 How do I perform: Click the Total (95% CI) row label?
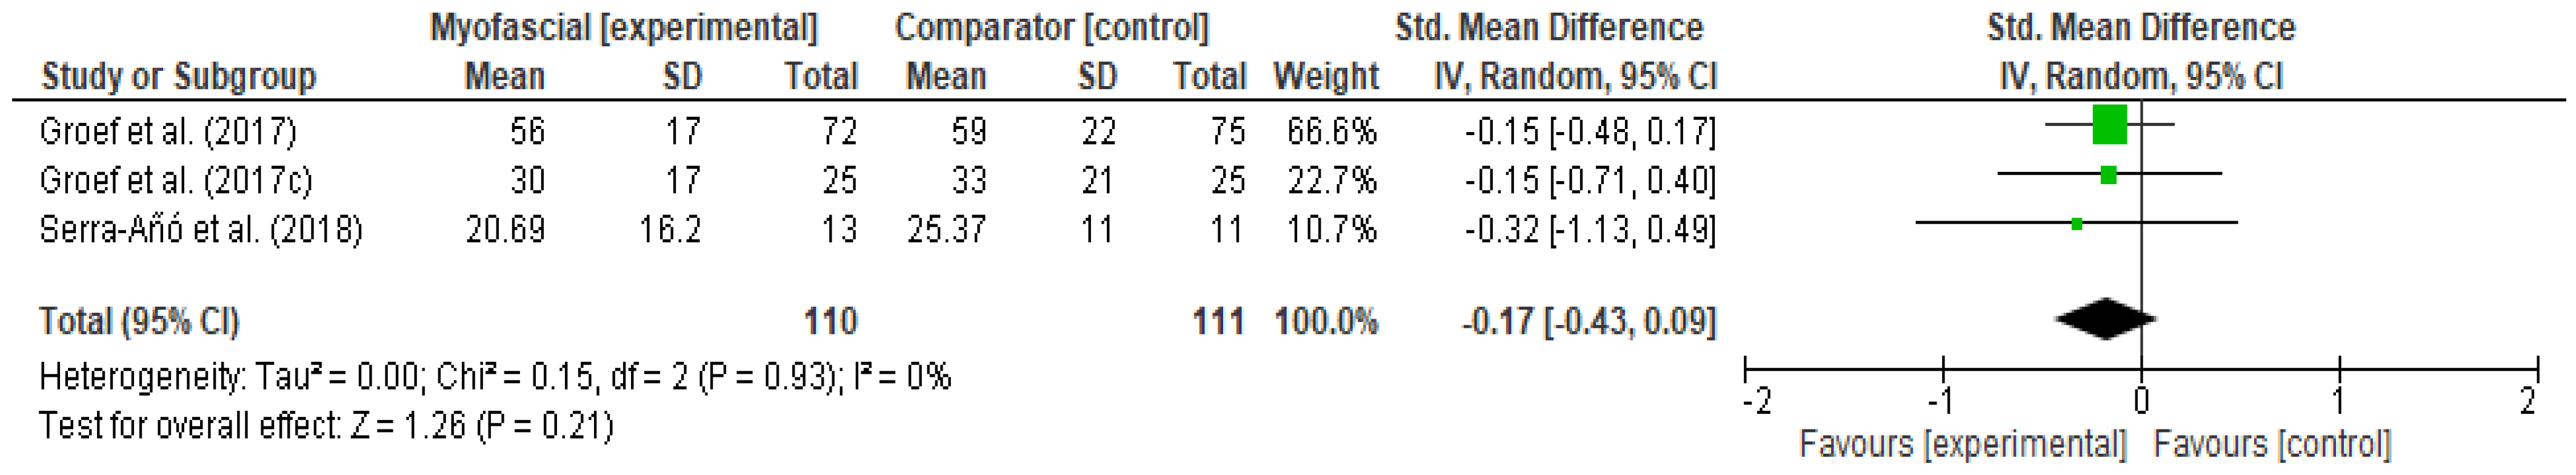point(139,321)
